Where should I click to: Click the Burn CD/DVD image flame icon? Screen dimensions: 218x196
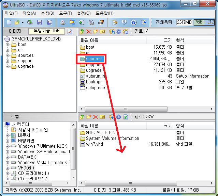[x=101, y=22]
